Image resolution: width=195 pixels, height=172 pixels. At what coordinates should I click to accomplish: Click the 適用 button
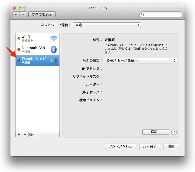(171, 146)
